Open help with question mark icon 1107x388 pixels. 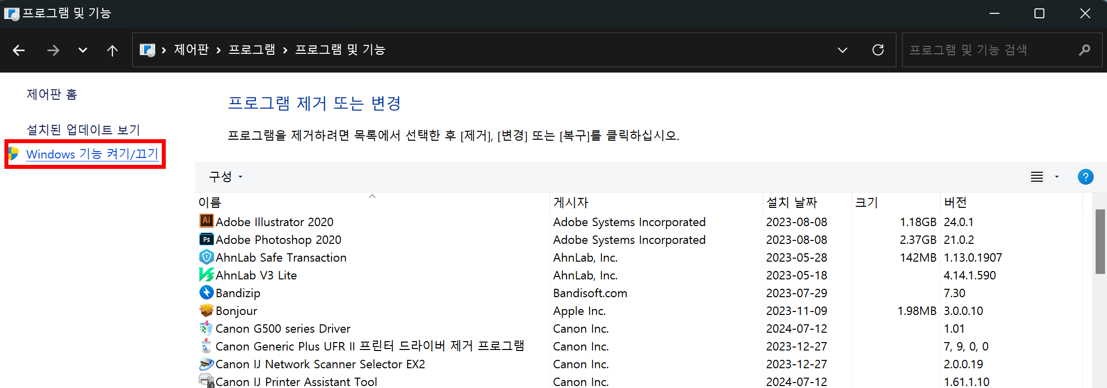[1085, 177]
